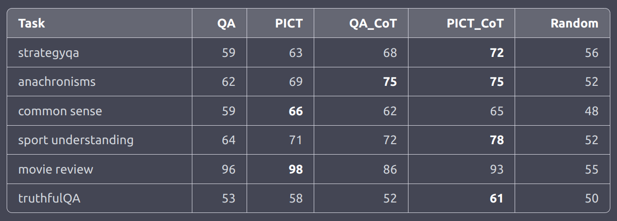Click the QA column header
This screenshot has width=617, height=221.
coord(227,23)
